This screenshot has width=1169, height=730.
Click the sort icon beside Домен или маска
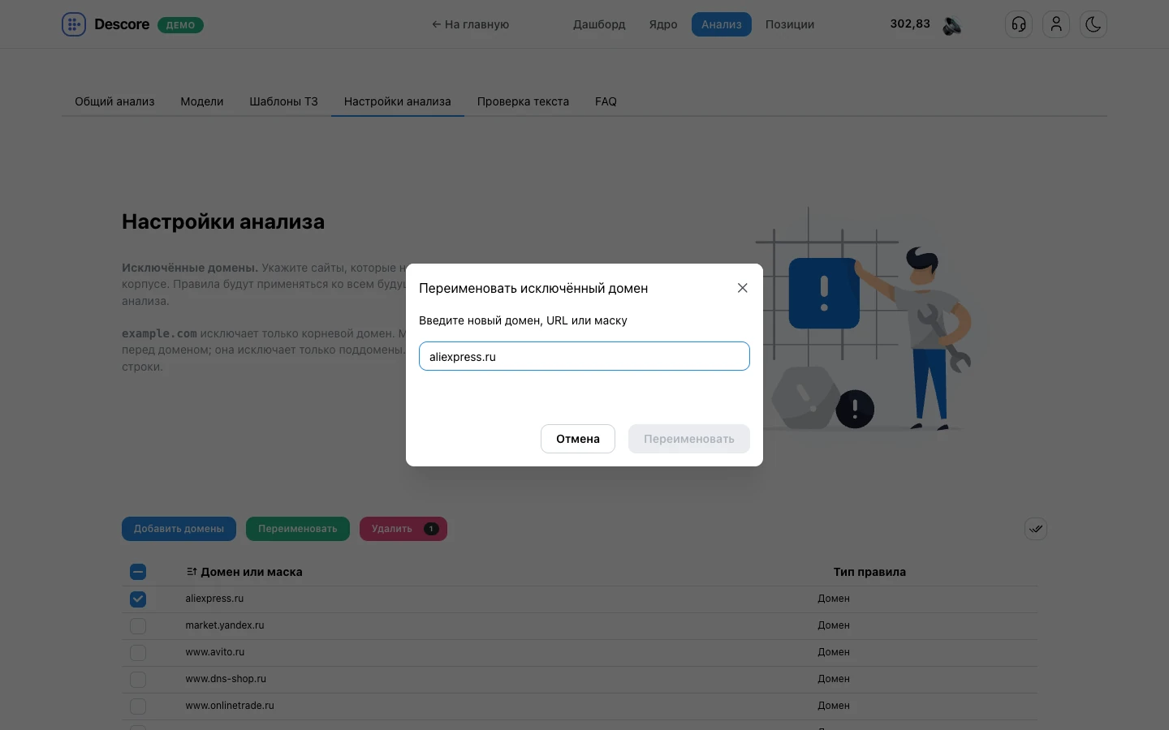tap(192, 572)
